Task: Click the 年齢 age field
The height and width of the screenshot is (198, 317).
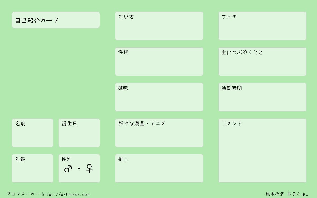Action: coord(32,168)
